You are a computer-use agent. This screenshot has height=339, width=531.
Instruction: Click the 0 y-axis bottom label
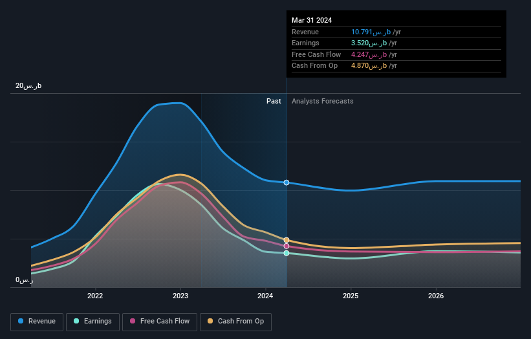25,280
